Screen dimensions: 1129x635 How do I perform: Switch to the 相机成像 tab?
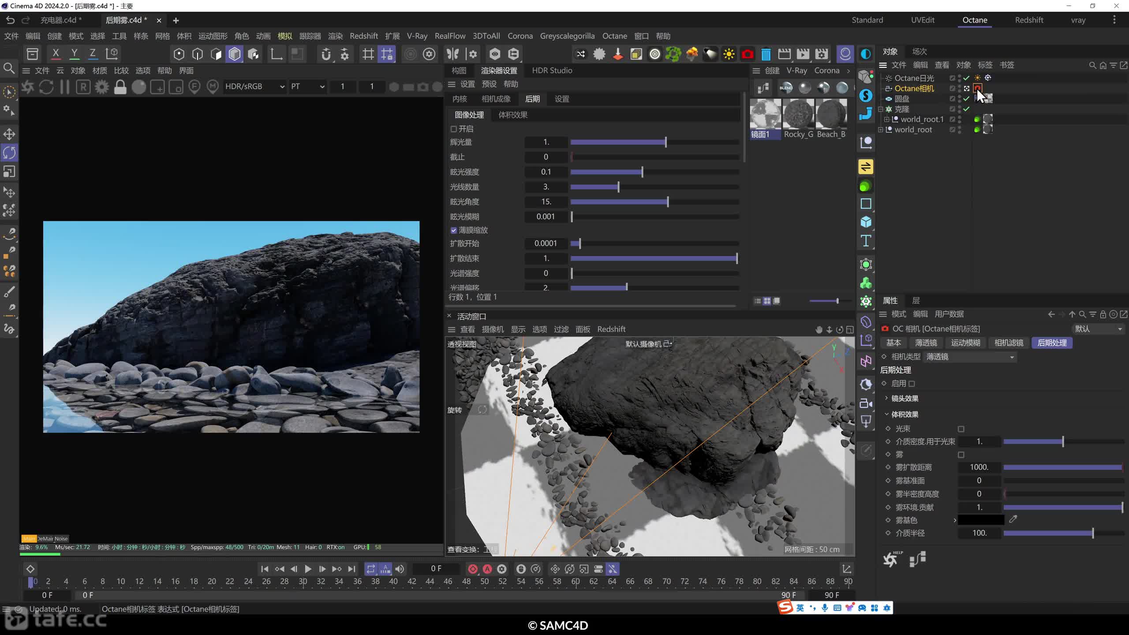coord(496,99)
